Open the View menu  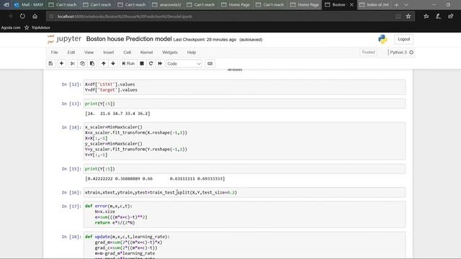point(89,53)
